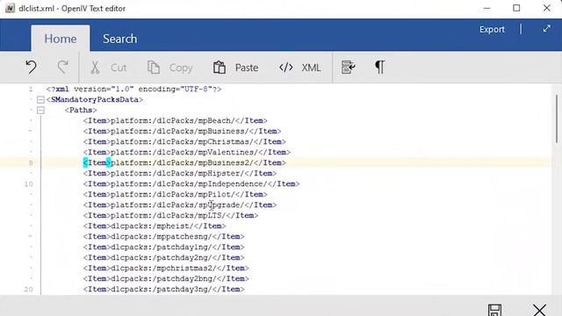Click the Export button
Viewport: 562px width, 316px height.
coord(492,29)
